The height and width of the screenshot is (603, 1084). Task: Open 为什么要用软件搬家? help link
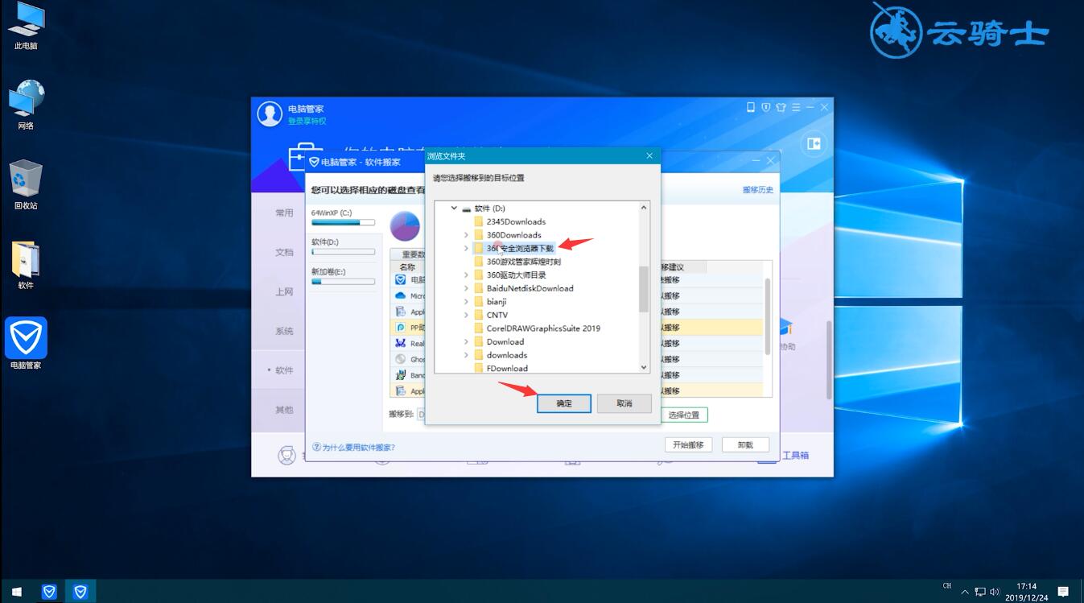(x=353, y=447)
